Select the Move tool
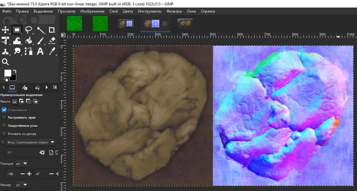This screenshot has height=191, width=357. pos(5,30)
